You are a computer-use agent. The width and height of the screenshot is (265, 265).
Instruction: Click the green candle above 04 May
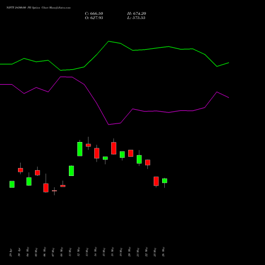[x=29, y=181]
